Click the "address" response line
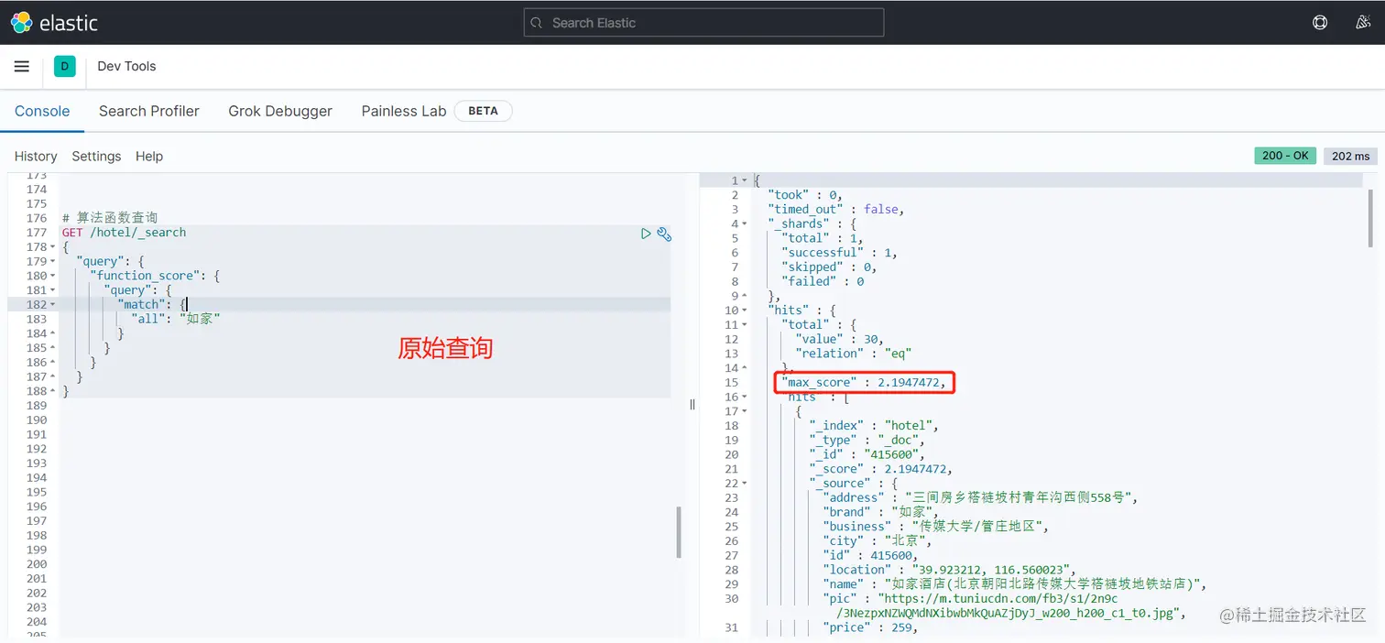Image resolution: width=1385 pixels, height=643 pixels. pyautogui.click(x=979, y=497)
